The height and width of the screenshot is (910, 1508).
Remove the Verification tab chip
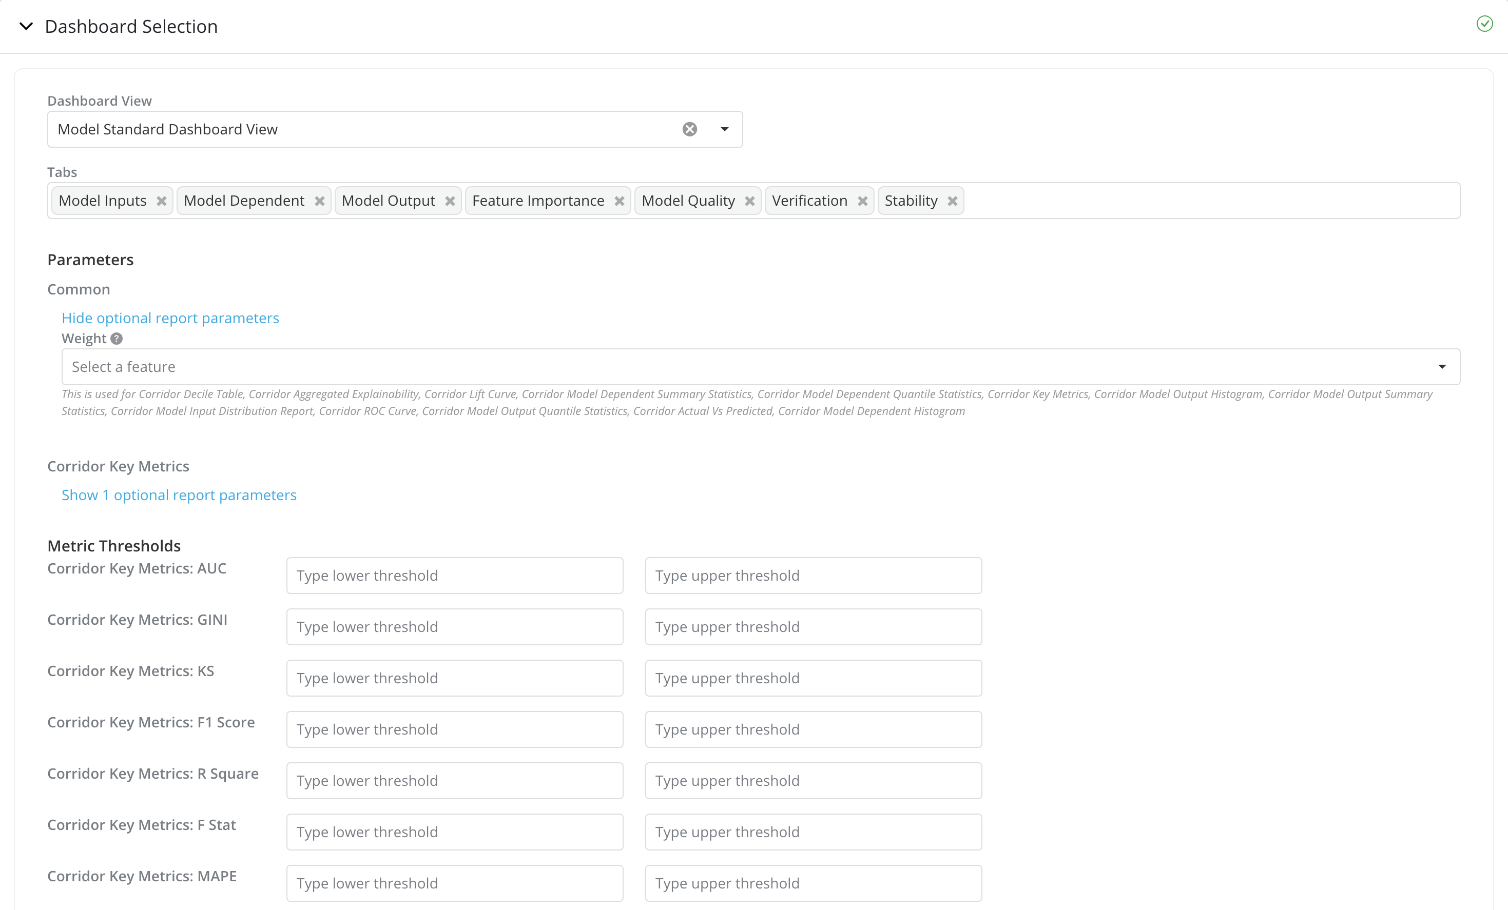pos(862,201)
